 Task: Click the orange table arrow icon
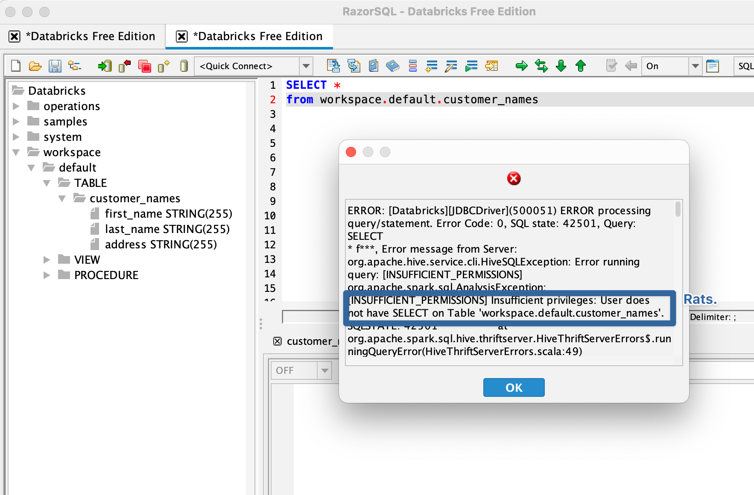pyautogui.click(x=491, y=66)
